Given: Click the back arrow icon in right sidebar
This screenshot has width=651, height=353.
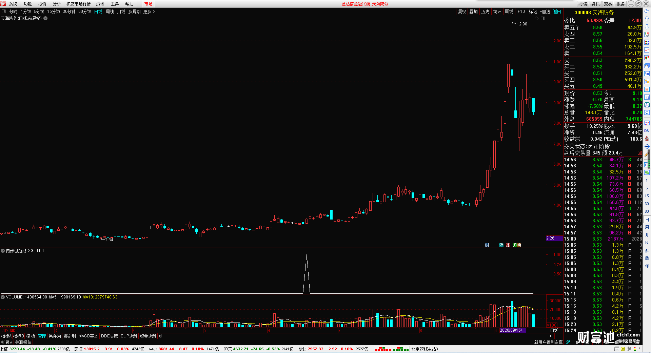Looking at the screenshot, I should click(647, 11).
